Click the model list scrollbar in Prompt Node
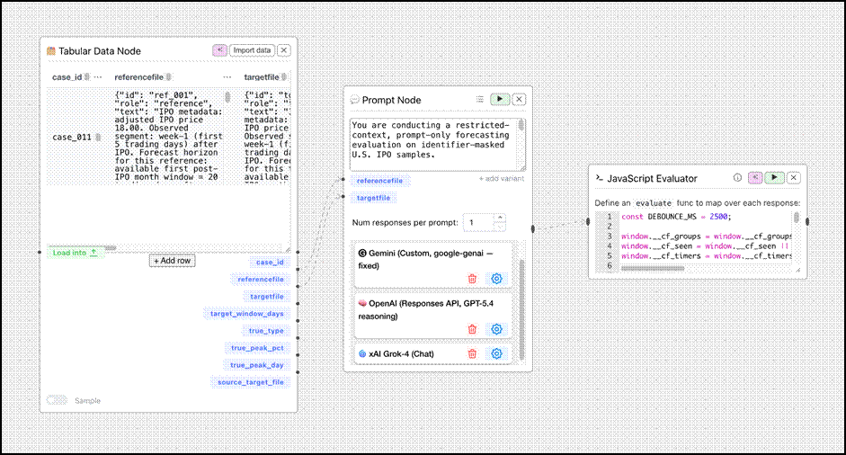The height and width of the screenshot is (455, 846). coord(521,309)
